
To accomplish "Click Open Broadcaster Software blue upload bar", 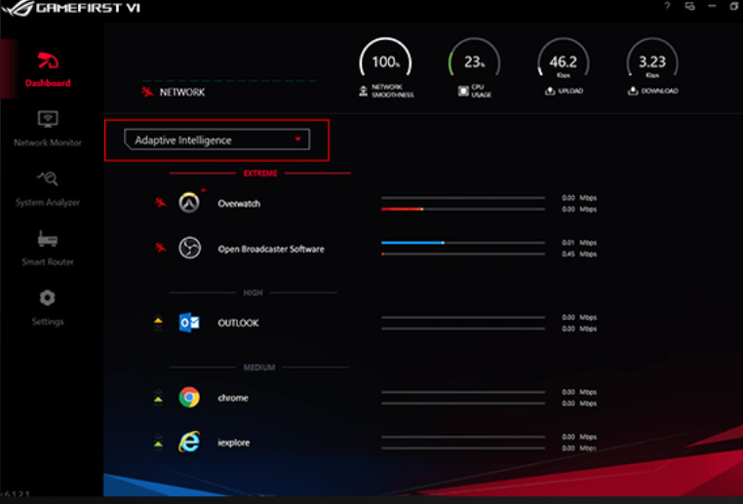I will point(463,243).
